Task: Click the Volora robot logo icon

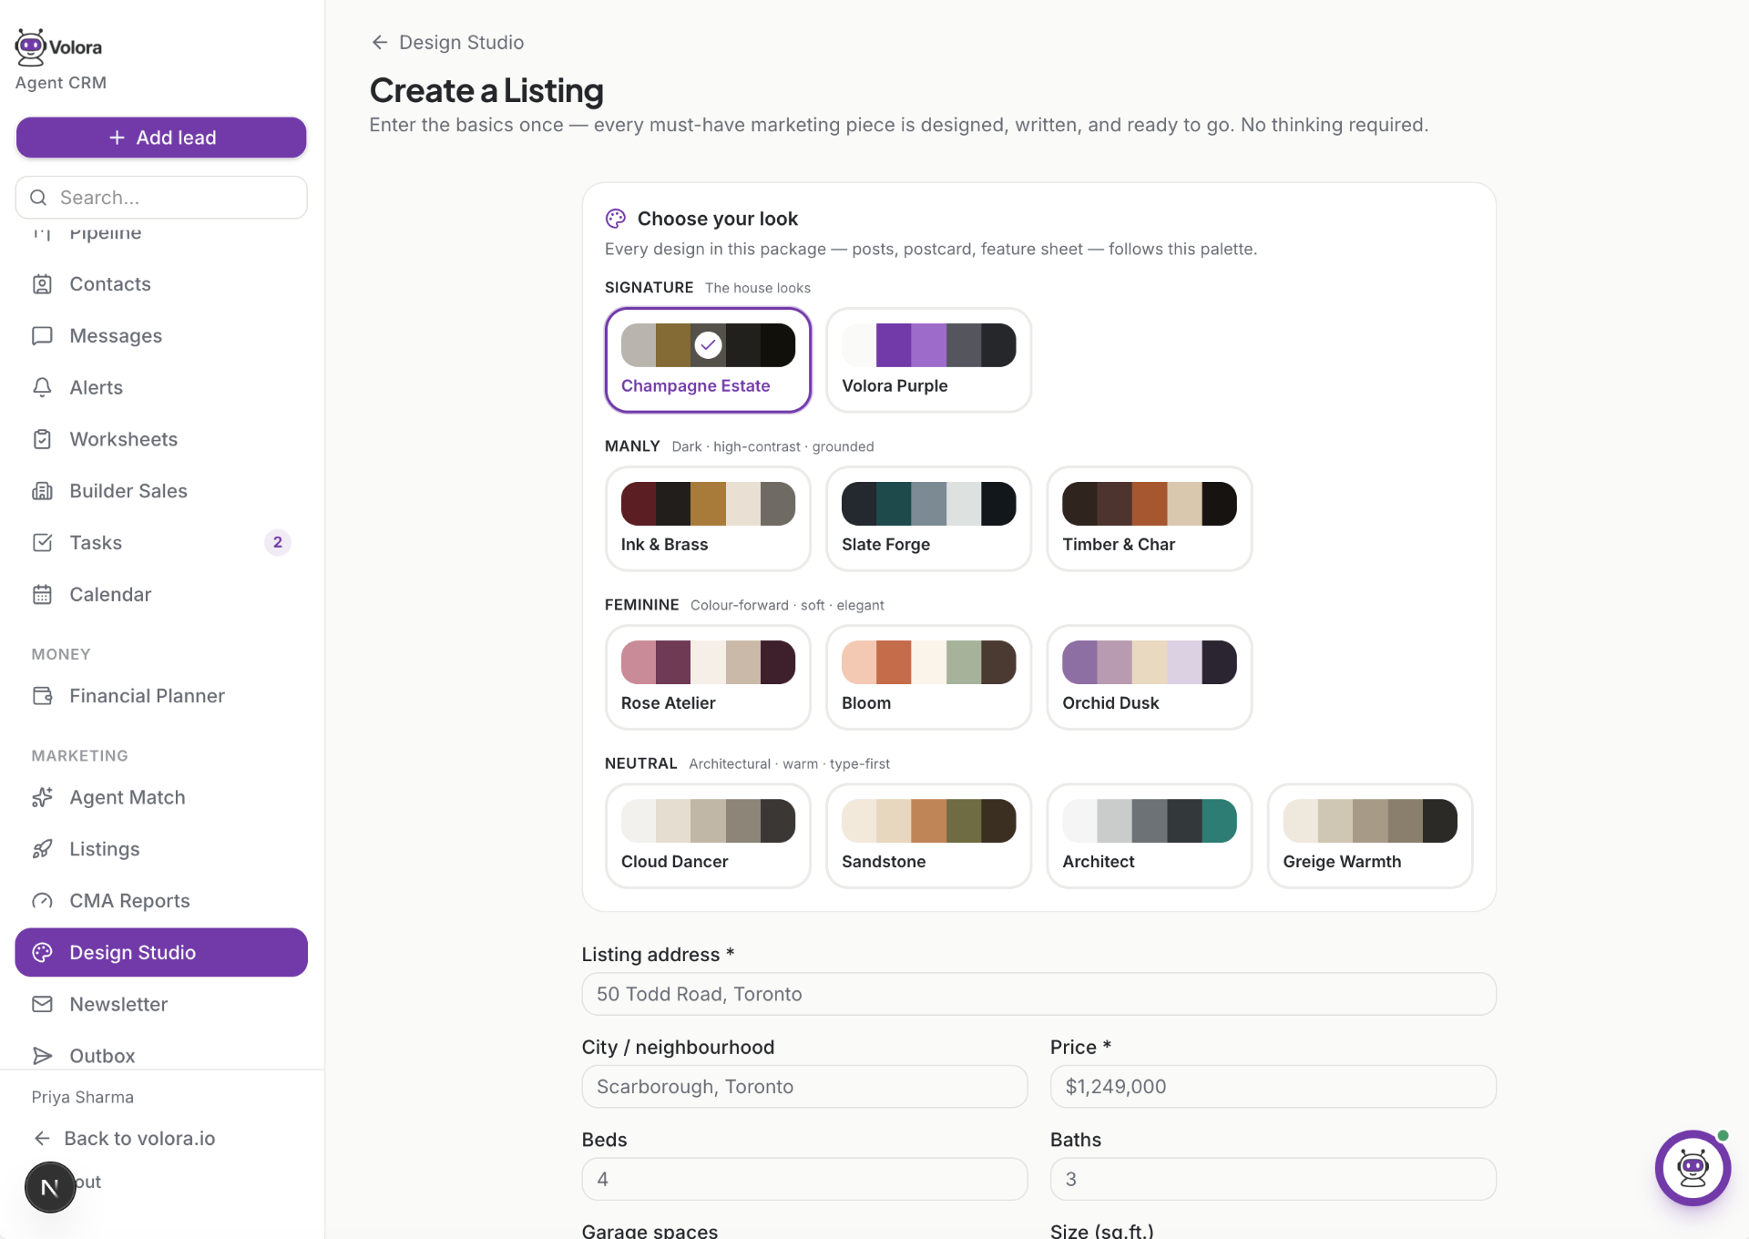Action: 30,47
